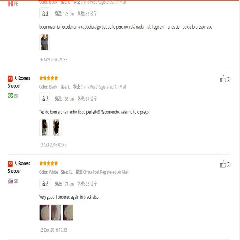
Task: Click AliExpress Shopper name with SK flag
Action: coord(19,167)
